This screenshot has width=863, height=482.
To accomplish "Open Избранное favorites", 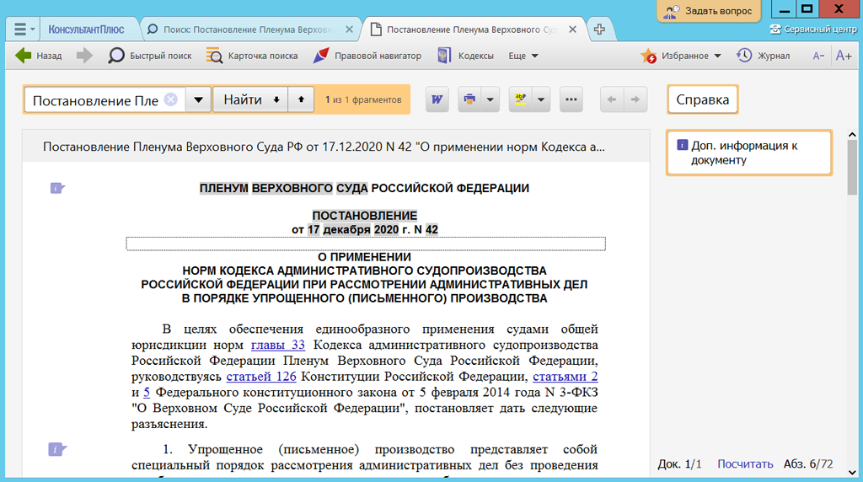I will coord(675,56).
